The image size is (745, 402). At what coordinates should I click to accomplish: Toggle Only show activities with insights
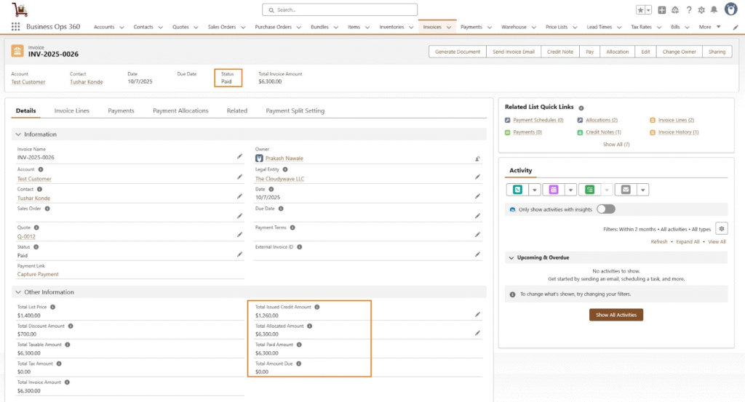tap(605, 209)
